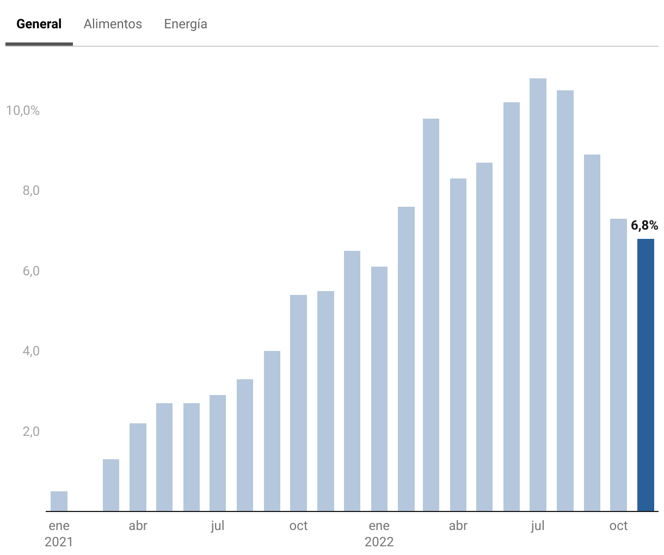Select the July 2021 bar
The image size is (664, 555).
(218, 453)
